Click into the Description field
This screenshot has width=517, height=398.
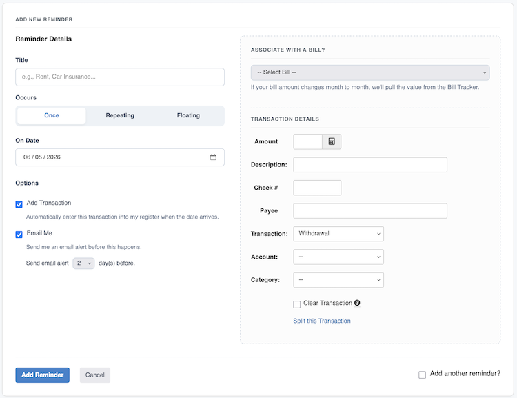(370, 165)
